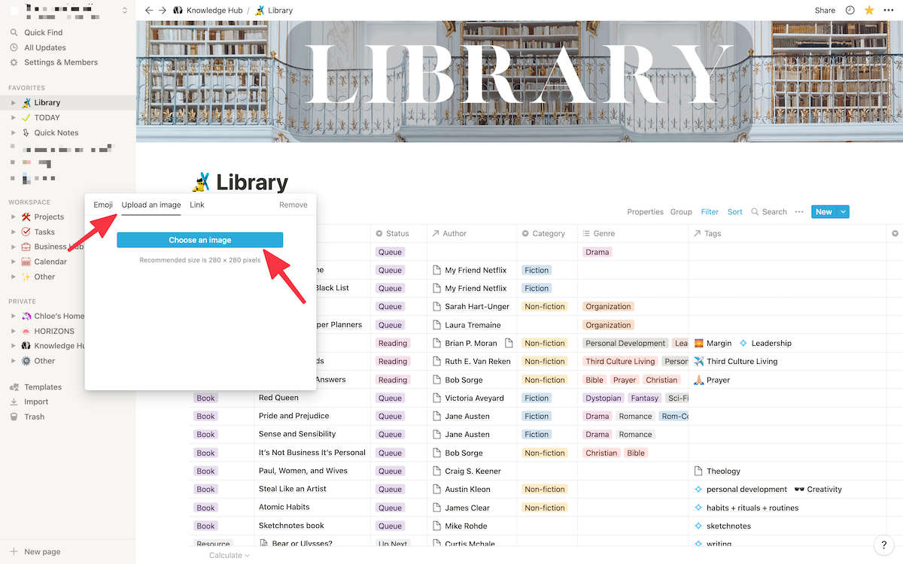
Task: Open the help question mark button
Action: 883,545
